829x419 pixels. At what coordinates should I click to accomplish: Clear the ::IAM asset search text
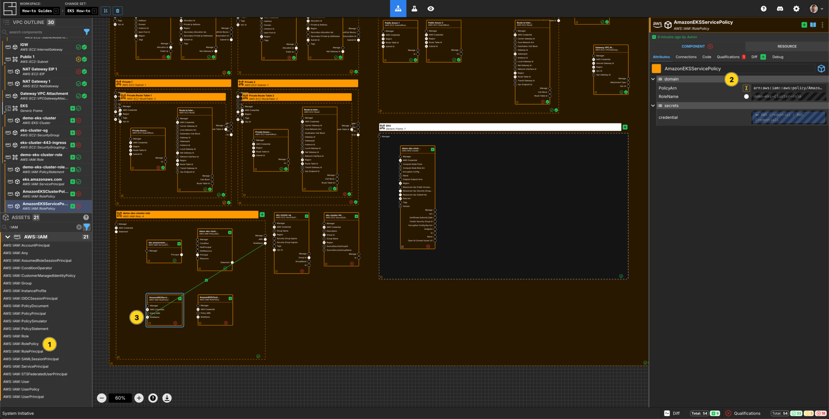click(x=79, y=227)
